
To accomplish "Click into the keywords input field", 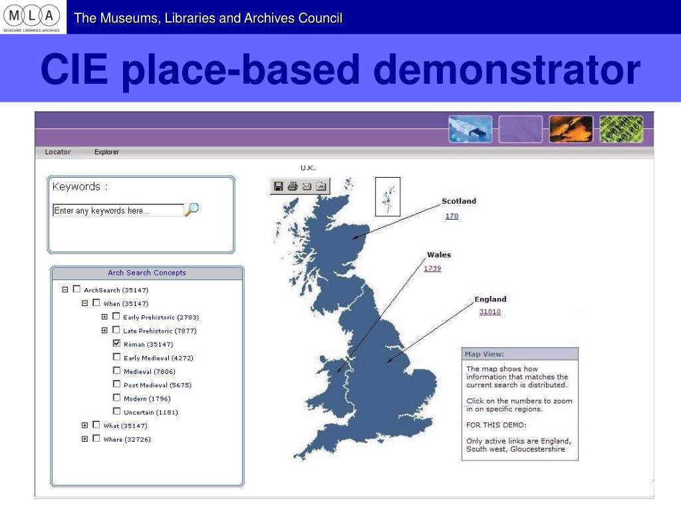I will coord(118,210).
